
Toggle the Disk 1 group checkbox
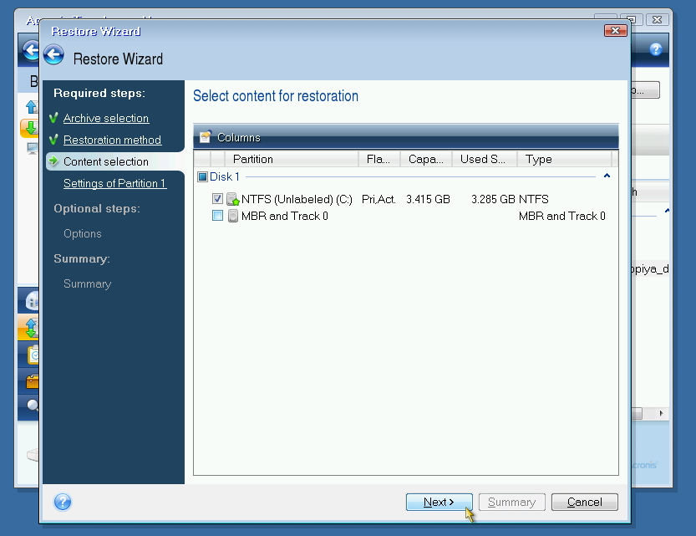(202, 176)
